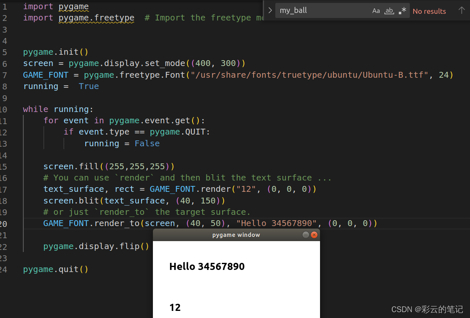470x318 pixels.
Task: Click the Hello 34567890 rendered text
Action: [207, 266]
